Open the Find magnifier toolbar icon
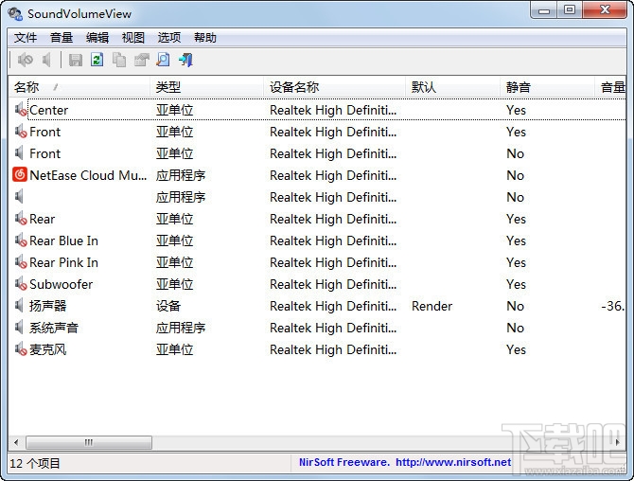The height and width of the screenshot is (481, 634). coord(163,60)
